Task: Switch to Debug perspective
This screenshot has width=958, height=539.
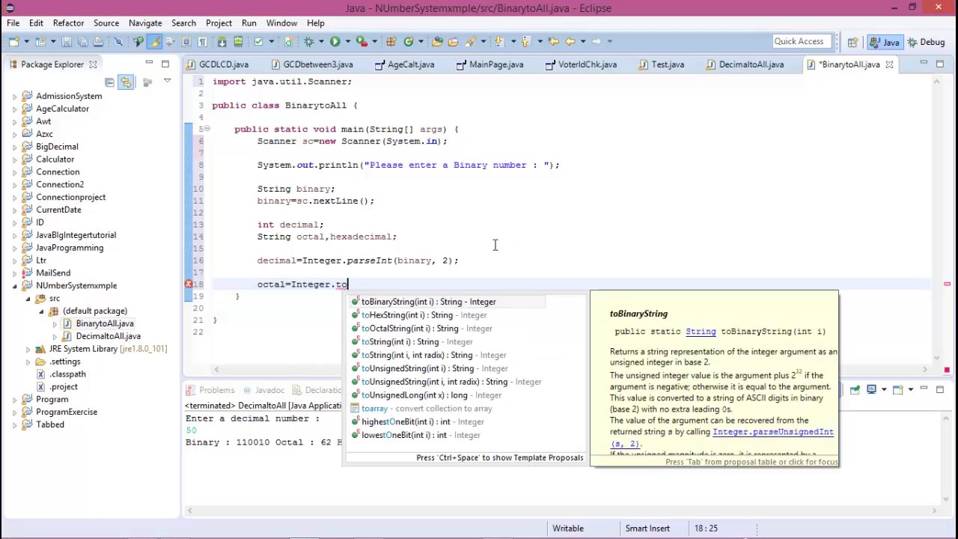Action: [925, 42]
